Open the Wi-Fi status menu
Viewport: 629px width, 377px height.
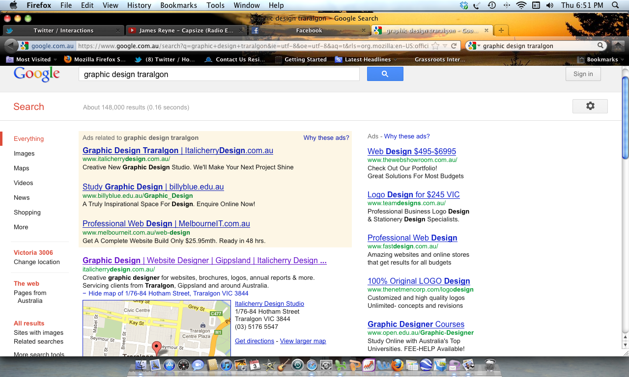[x=521, y=5]
